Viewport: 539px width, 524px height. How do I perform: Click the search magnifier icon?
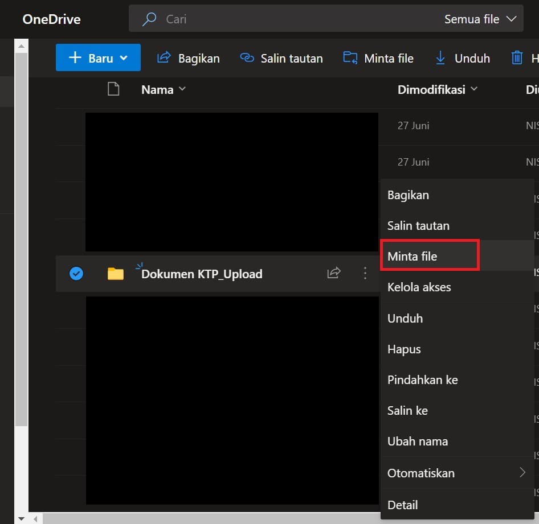click(149, 19)
